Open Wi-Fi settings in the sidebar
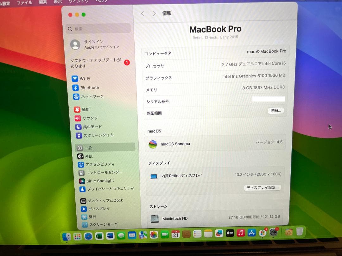This screenshot has width=342, height=256. [85, 79]
